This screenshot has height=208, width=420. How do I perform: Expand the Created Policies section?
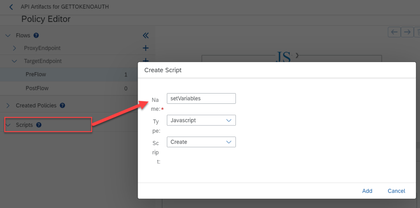8,105
